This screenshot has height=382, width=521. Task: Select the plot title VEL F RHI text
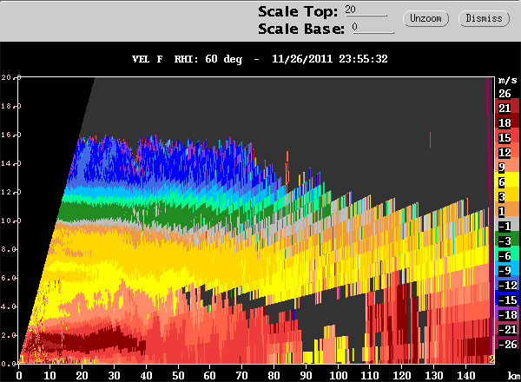(164, 59)
